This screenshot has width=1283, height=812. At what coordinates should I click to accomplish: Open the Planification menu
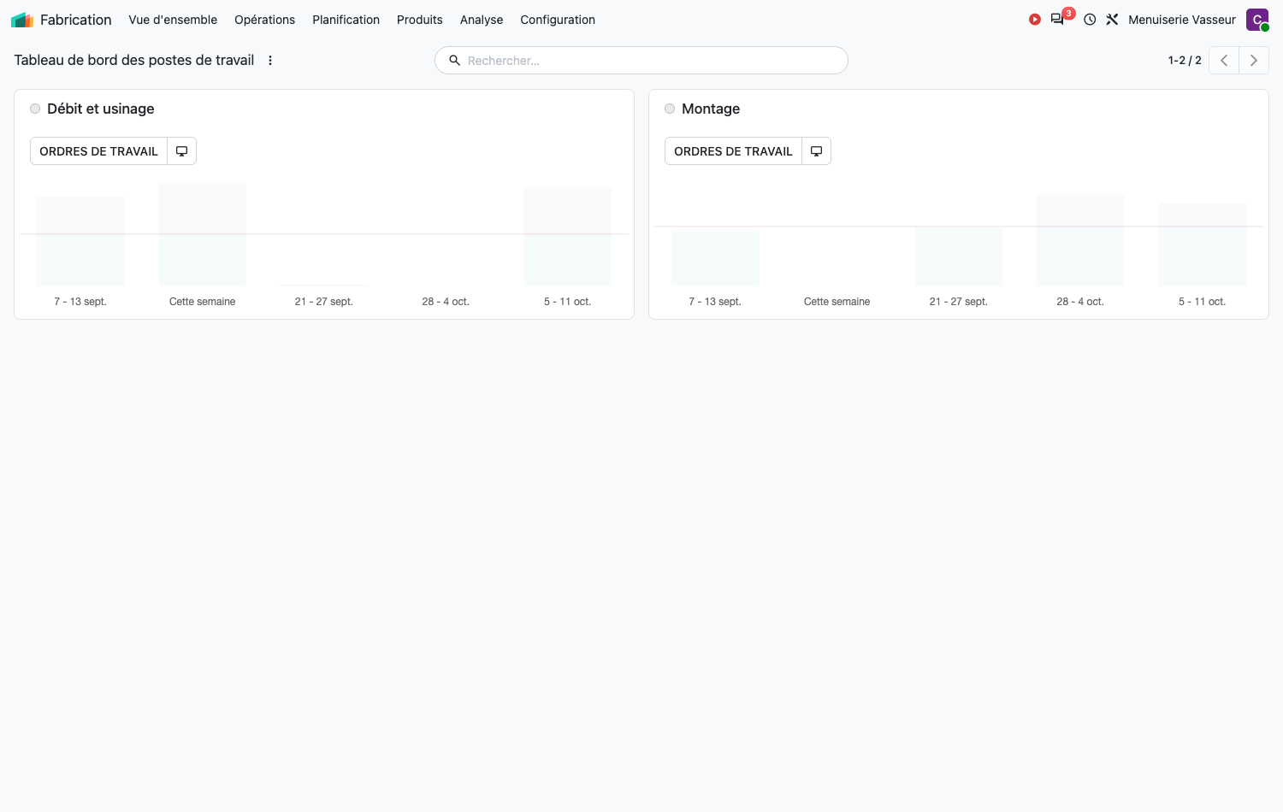click(x=346, y=20)
